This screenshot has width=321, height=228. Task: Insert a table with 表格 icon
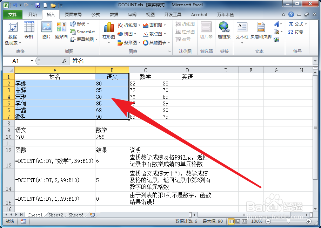[29, 30]
